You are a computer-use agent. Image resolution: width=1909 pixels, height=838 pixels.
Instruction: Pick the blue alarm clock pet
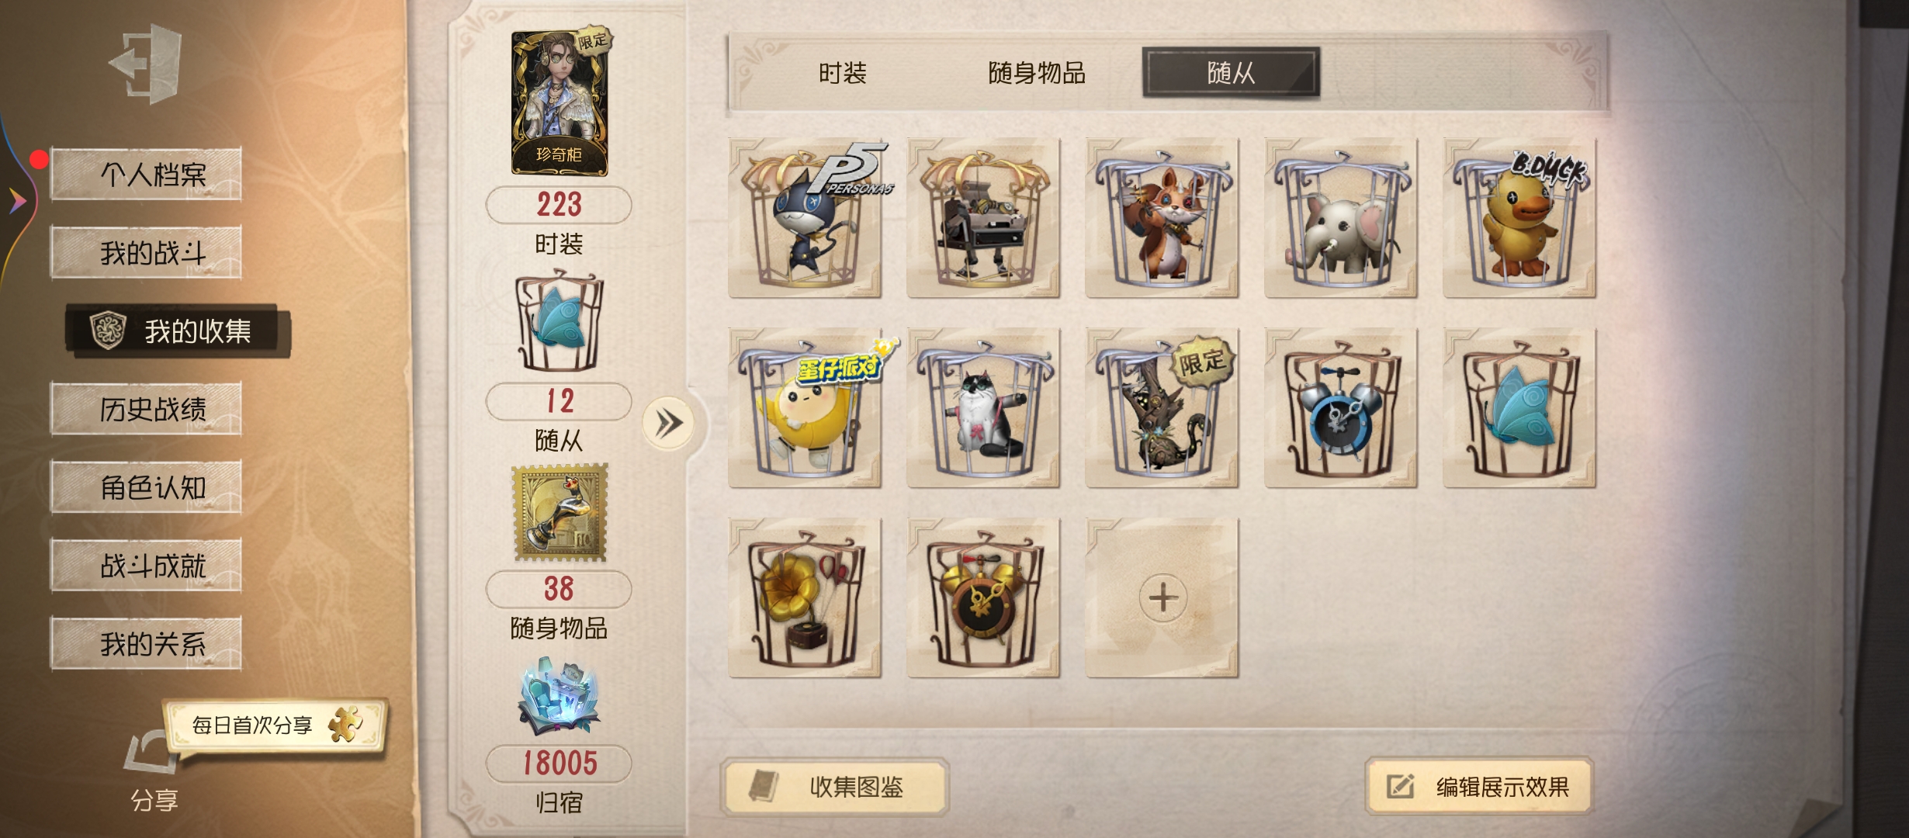(x=1341, y=408)
